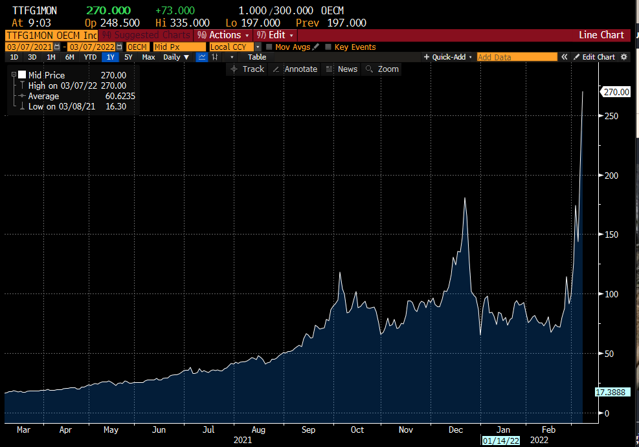
Task: Click the Track crosshair icon
Action: pyautogui.click(x=234, y=69)
